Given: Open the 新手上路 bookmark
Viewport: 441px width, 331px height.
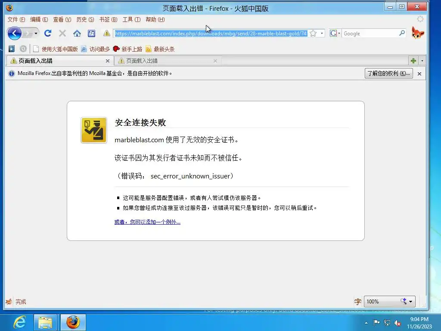Looking at the screenshot, I should pyautogui.click(x=127, y=49).
